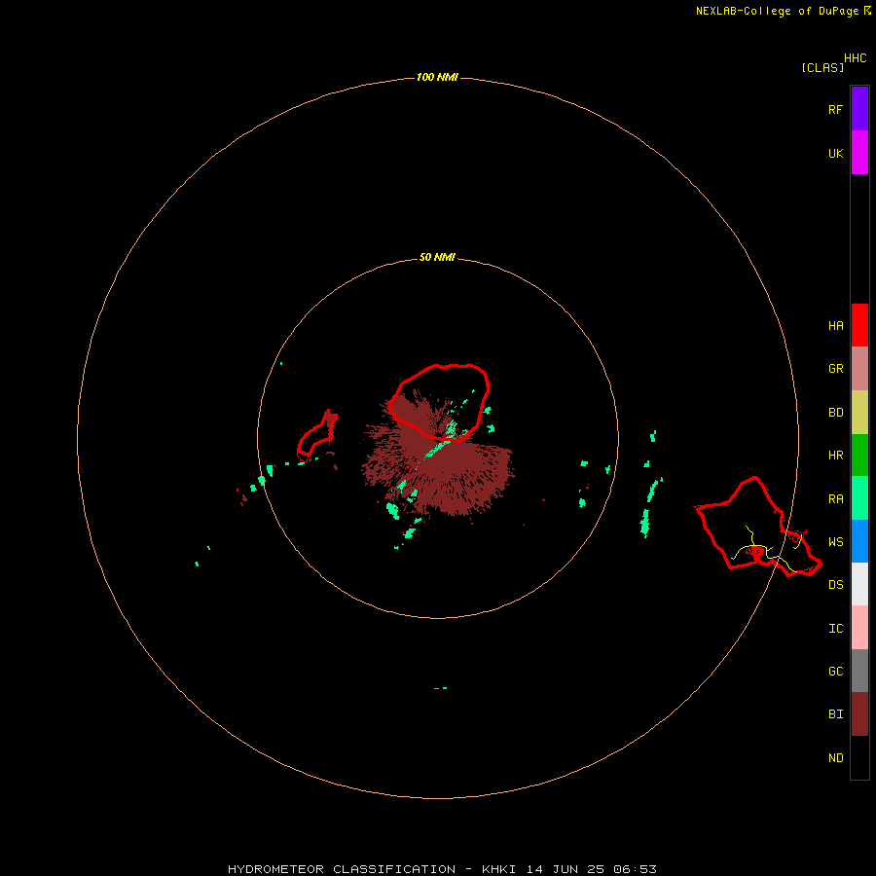Click the WS blue legend swatch
Screen dimensions: 876x876
coord(859,541)
